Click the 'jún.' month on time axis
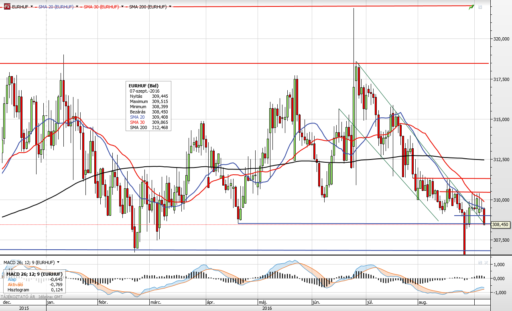 (x=317, y=303)
